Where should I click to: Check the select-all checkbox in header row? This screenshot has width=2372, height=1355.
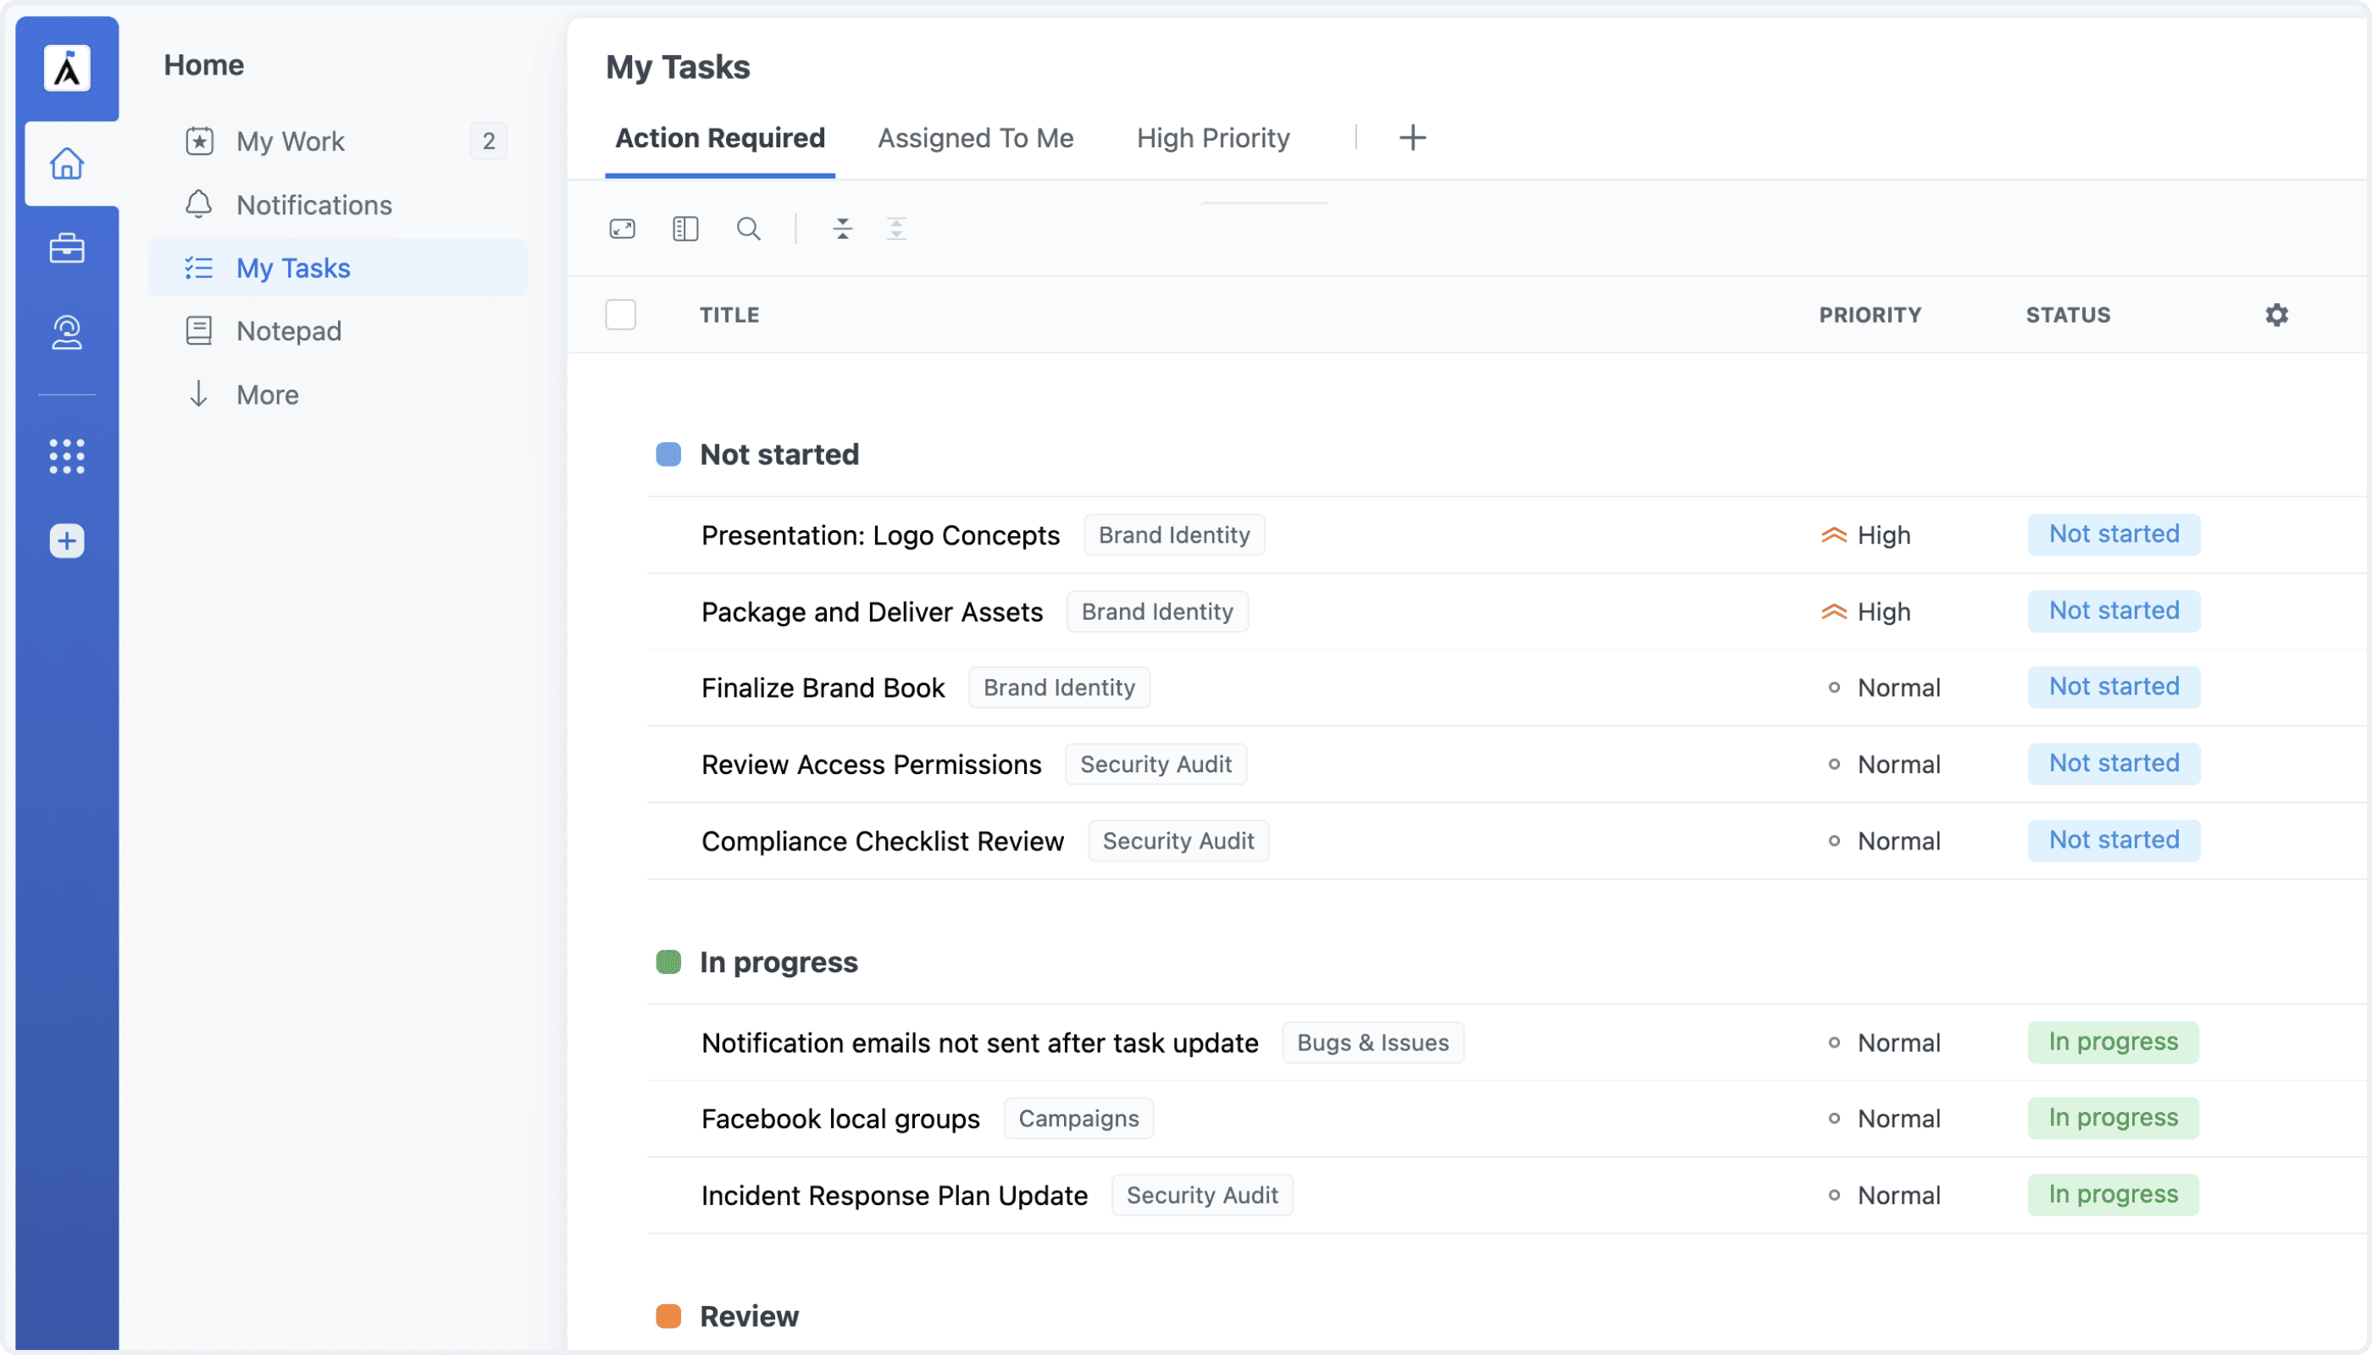(620, 314)
